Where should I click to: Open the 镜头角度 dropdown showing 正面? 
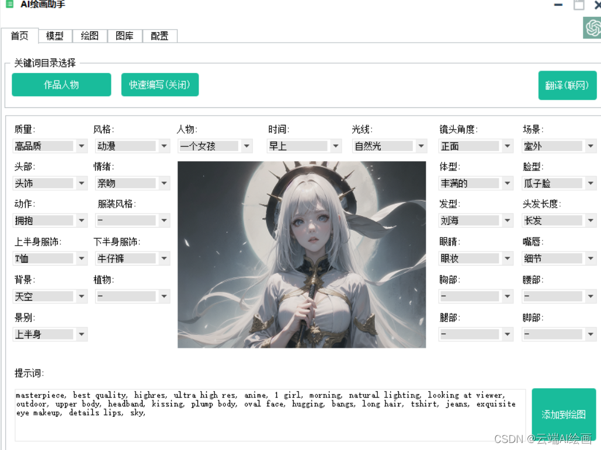click(475, 146)
